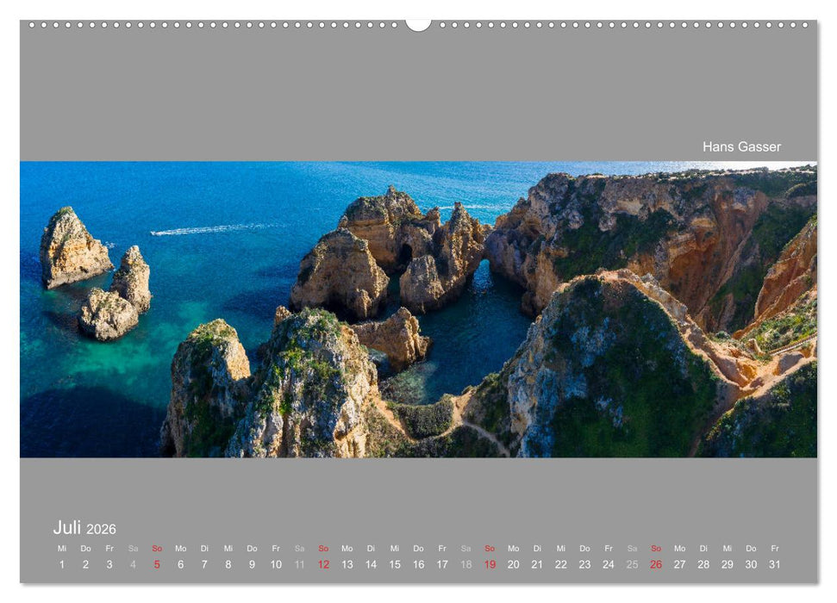The width and height of the screenshot is (837, 603).
Task: Choose red Sunday date 19
Action: coord(490,564)
